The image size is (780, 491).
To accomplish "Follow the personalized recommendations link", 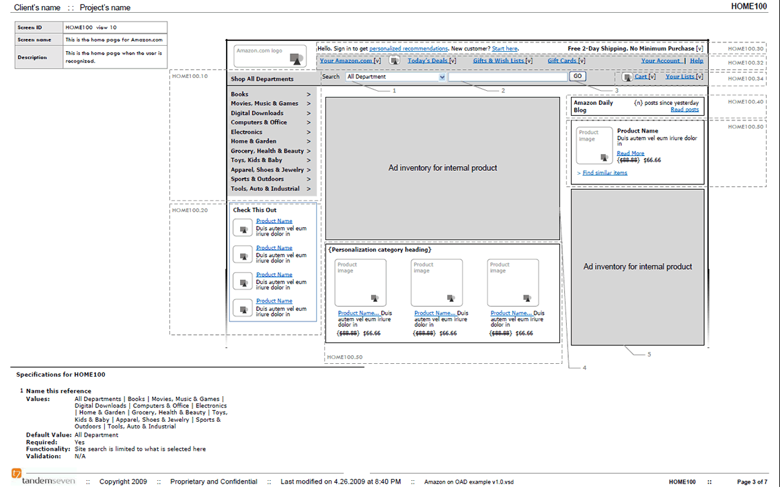I will point(408,48).
